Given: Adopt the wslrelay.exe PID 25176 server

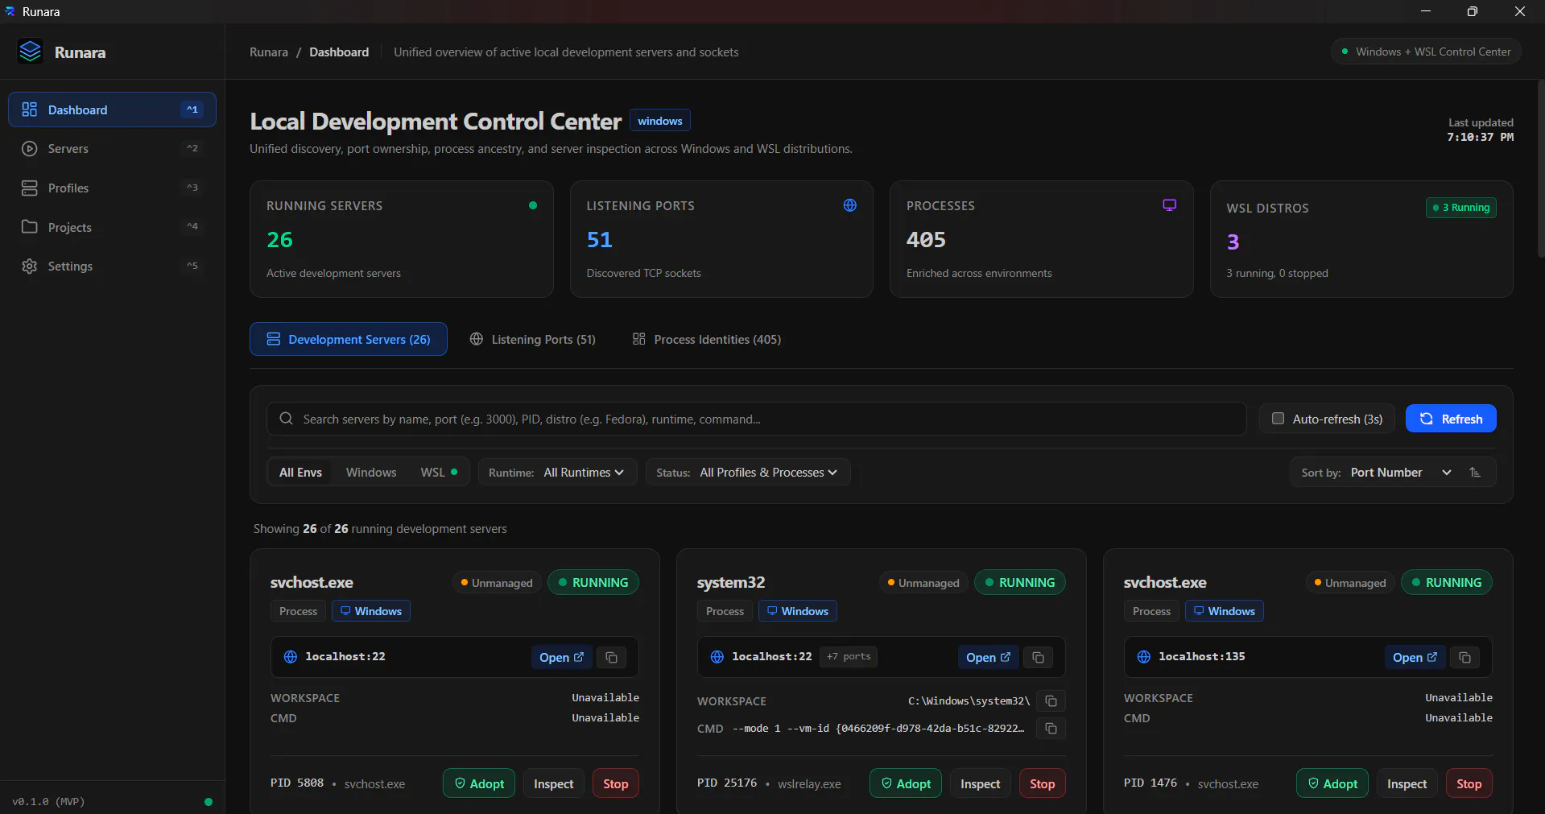Looking at the screenshot, I should pyautogui.click(x=906, y=783).
